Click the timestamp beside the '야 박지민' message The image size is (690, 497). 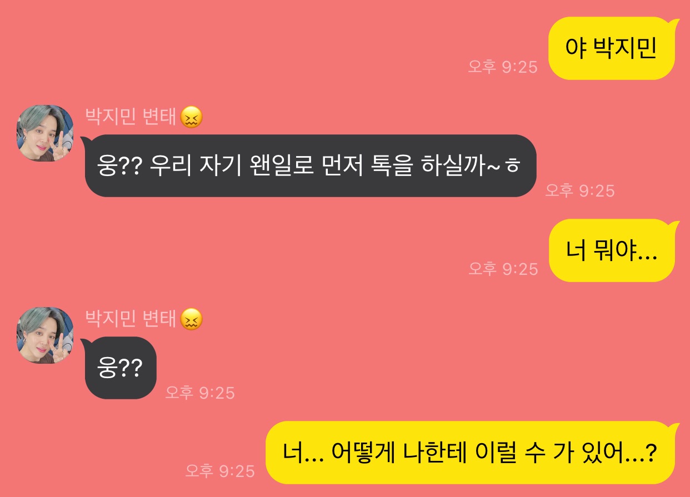tap(503, 67)
